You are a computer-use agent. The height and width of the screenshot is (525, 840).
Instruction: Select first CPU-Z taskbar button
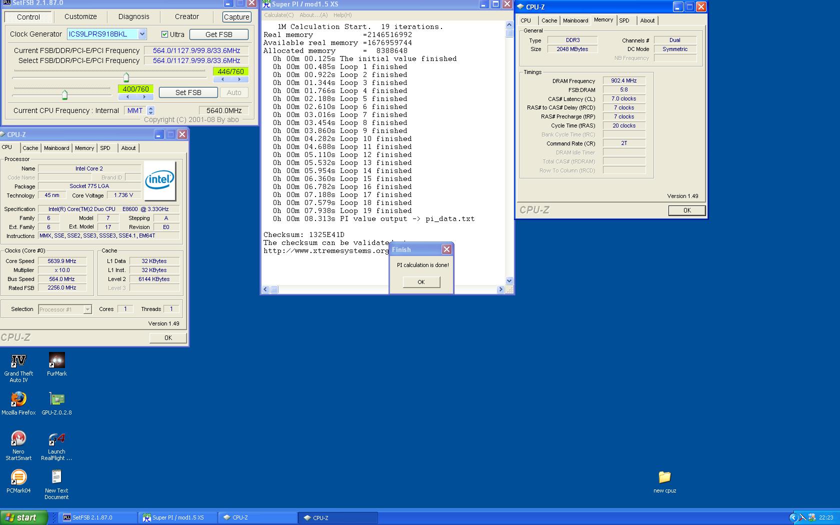[x=258, y=517]
